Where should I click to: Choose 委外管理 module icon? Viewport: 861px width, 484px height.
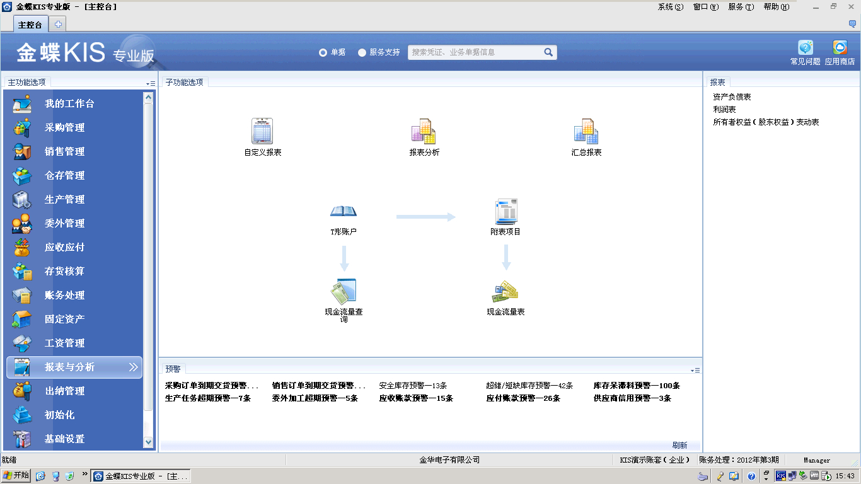(x=22, y=223)
